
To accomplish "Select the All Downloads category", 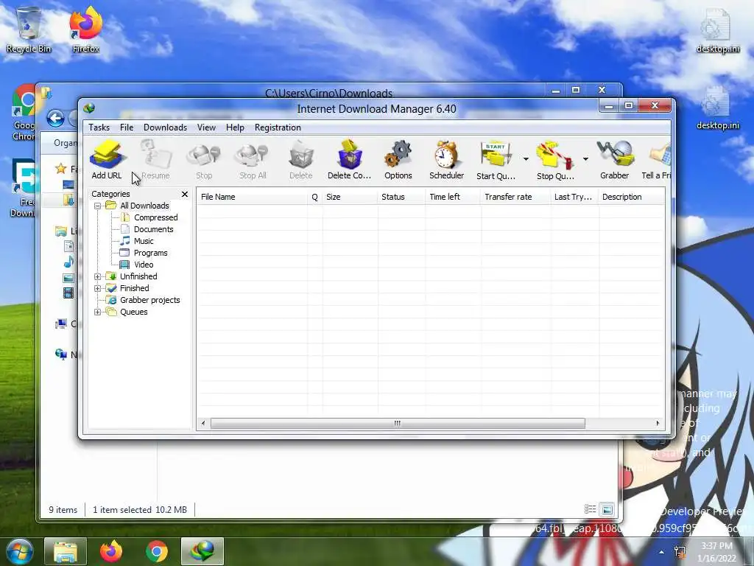I will coord(144,206).
